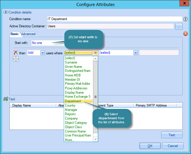Edit the Condition name field
Image resolution: width=191 pixels, height=154 pixels.
point(115,19)
